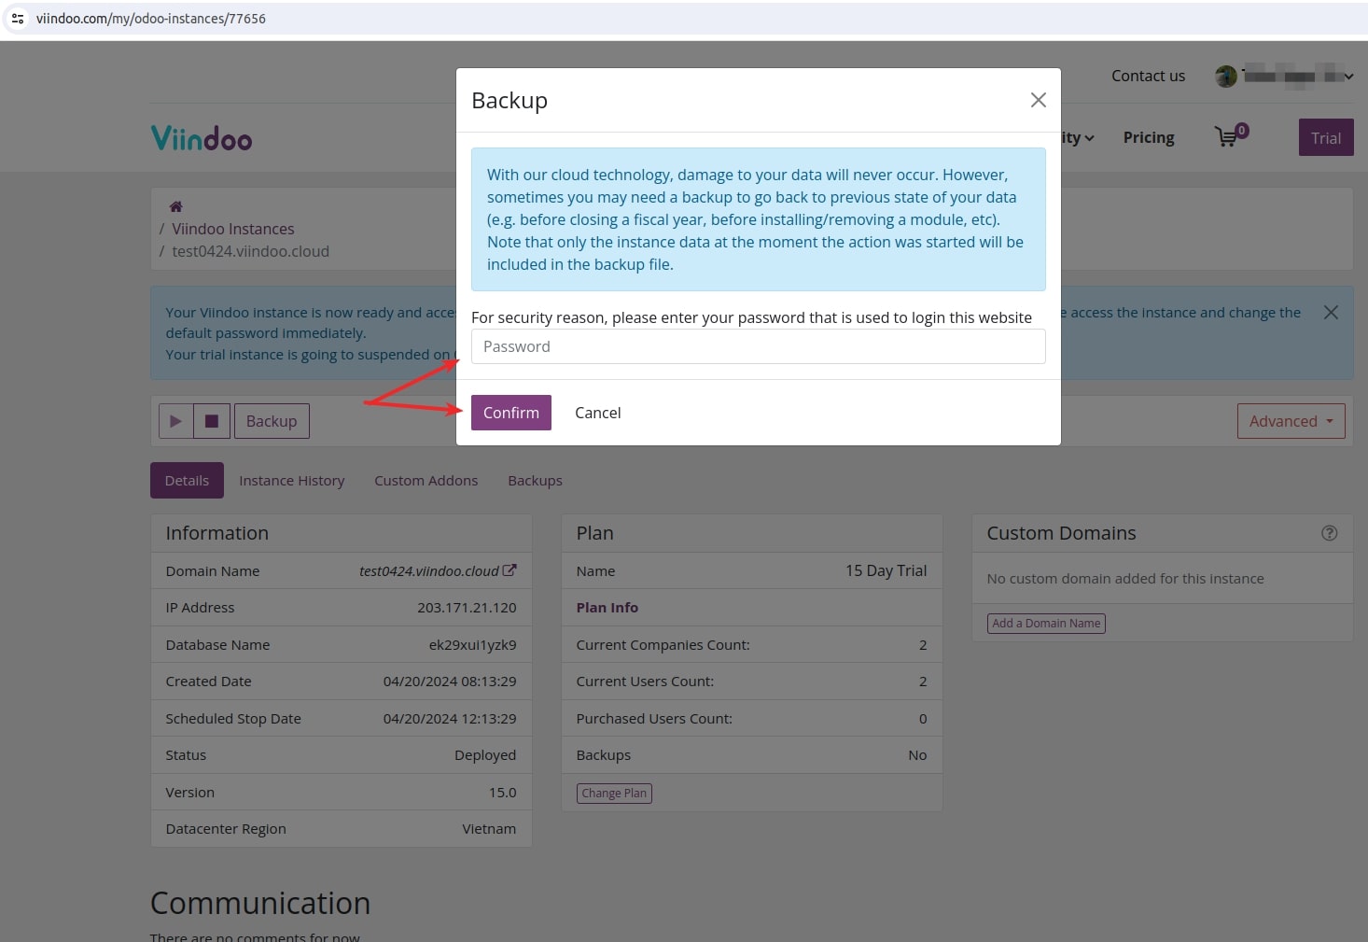Screen dimensions: 1368x942
Task: Open the Contact us link
Action: 1148,76
